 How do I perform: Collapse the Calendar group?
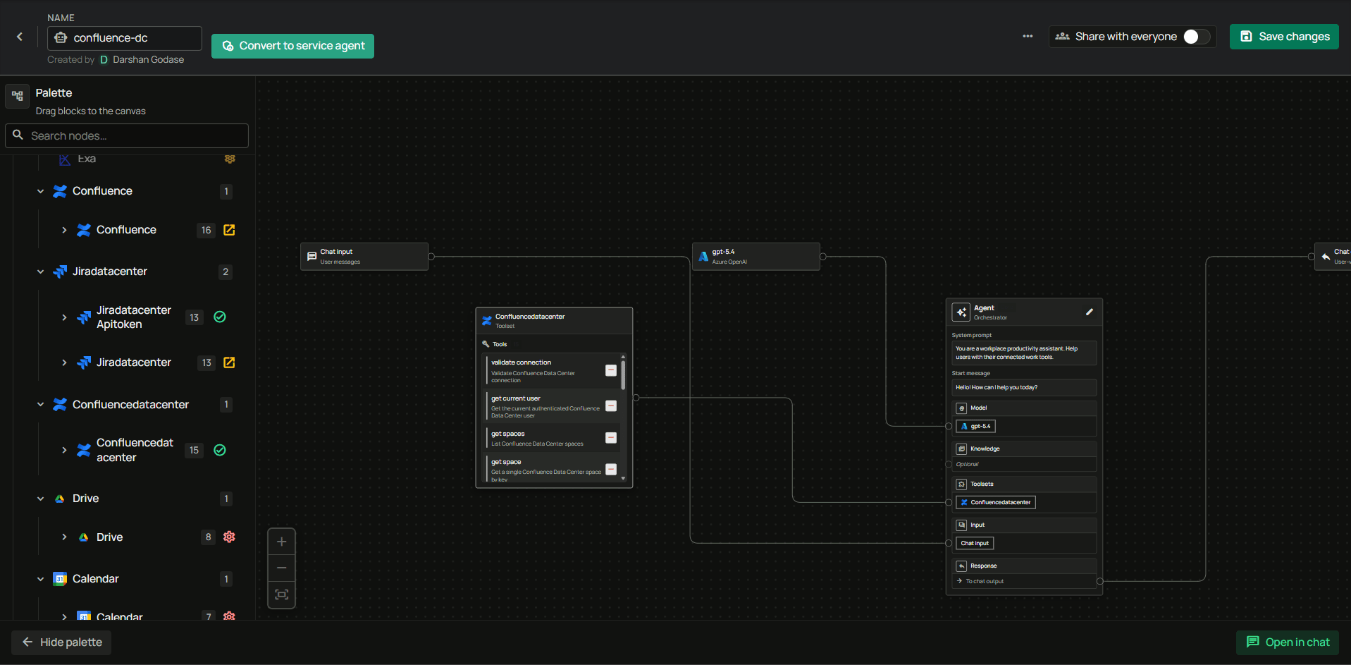pyautogui.click(x=40, y=579)
